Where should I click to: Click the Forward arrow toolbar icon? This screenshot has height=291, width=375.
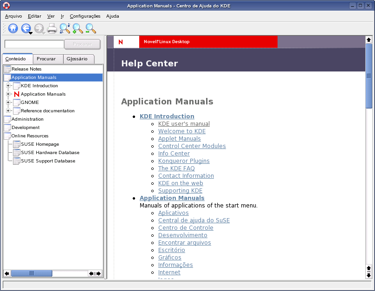pos(39,28)
